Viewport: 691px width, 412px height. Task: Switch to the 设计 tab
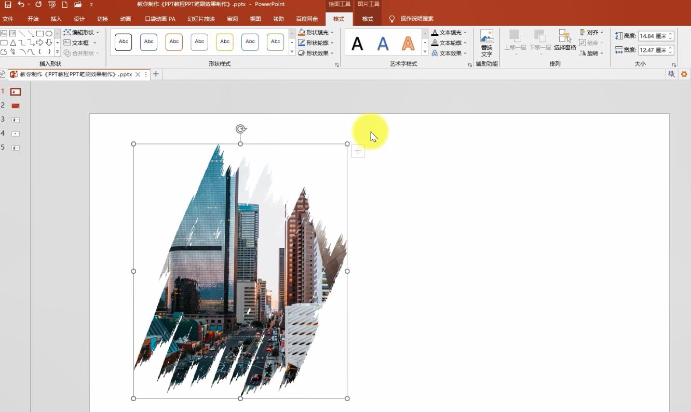click(x=79, y=19)
